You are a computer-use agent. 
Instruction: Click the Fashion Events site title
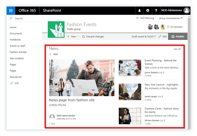[82, 24]
